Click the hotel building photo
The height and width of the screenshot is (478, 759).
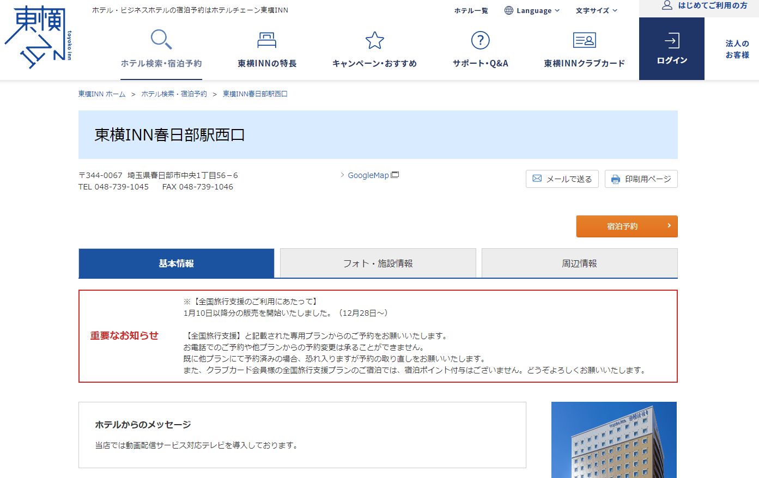(x=614, y=440)
